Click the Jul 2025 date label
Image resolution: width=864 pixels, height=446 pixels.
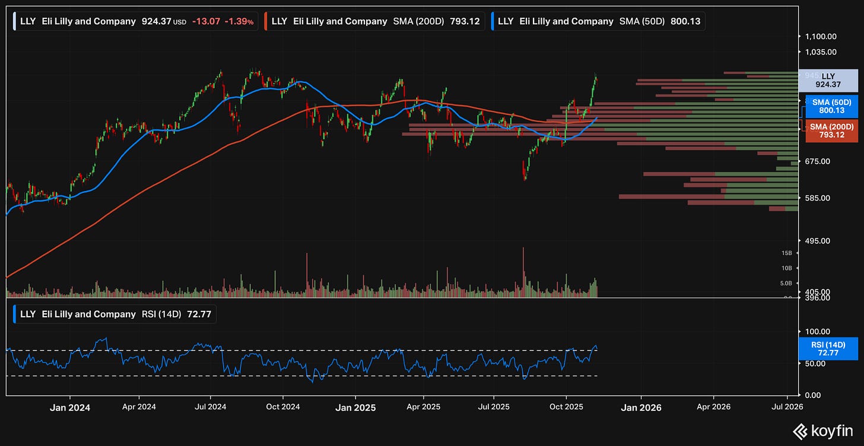[x=494, y=408]
